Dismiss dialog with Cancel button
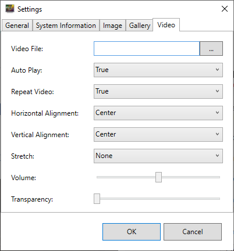 pyautogui.click(x=193, y=232)
